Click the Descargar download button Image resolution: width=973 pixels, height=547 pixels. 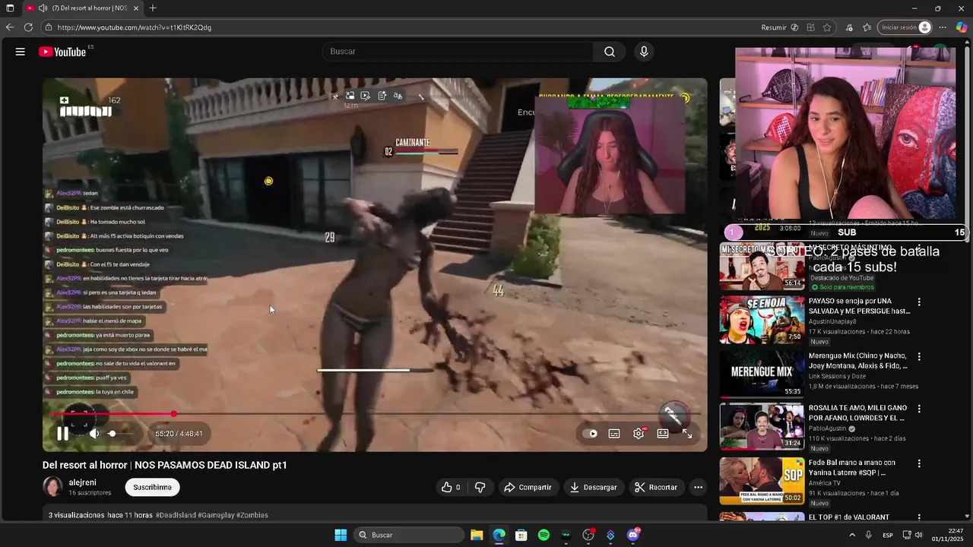594,487
